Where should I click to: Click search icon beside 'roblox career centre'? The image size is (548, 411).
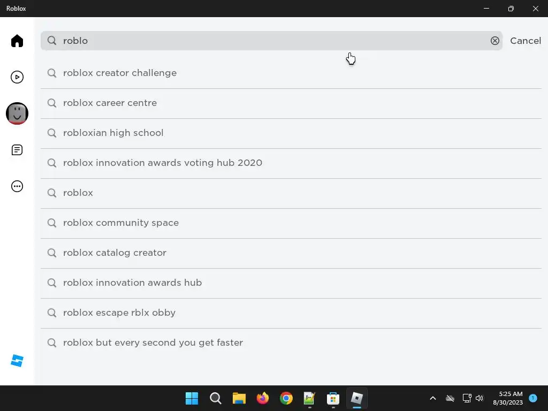52,103
